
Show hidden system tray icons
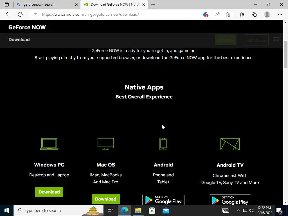tap(238, 210)
